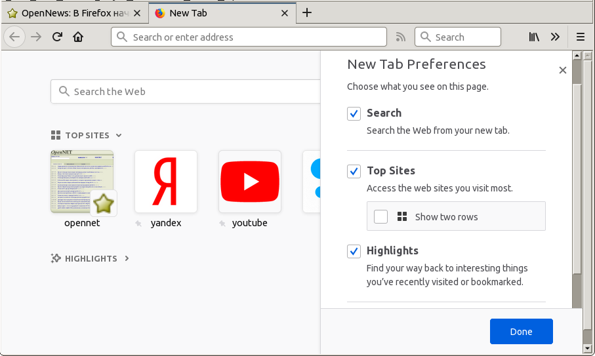Click the Reload page icon

click(57, 37)
